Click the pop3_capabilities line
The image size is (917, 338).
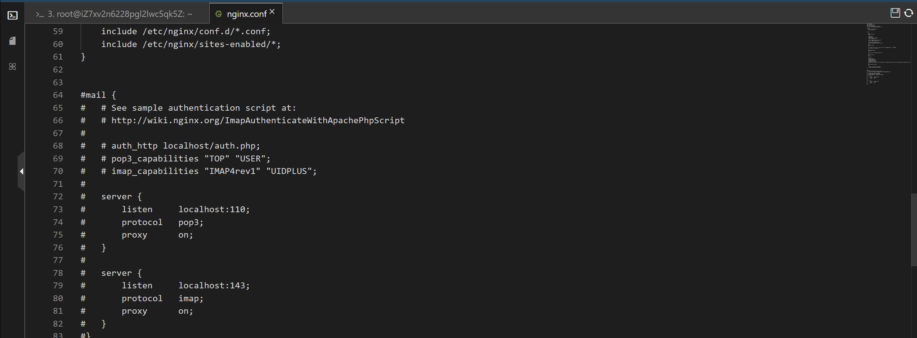point(186,159)
